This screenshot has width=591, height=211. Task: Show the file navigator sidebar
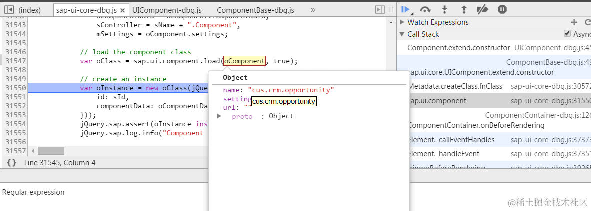point(9,10)
